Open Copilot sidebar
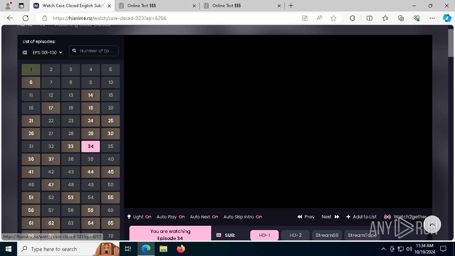This screenshot has width=455, height=256. 447,18
